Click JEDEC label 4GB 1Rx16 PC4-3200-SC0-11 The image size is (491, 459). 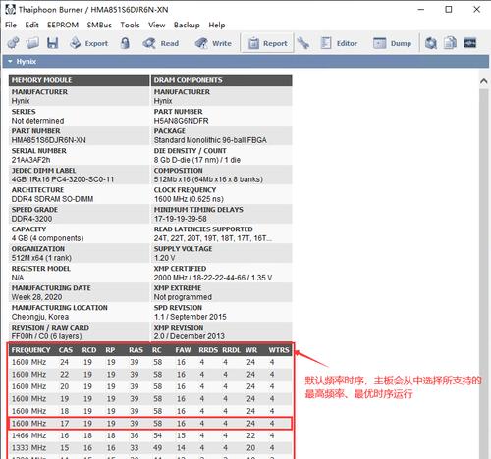(x=63, y=179)
